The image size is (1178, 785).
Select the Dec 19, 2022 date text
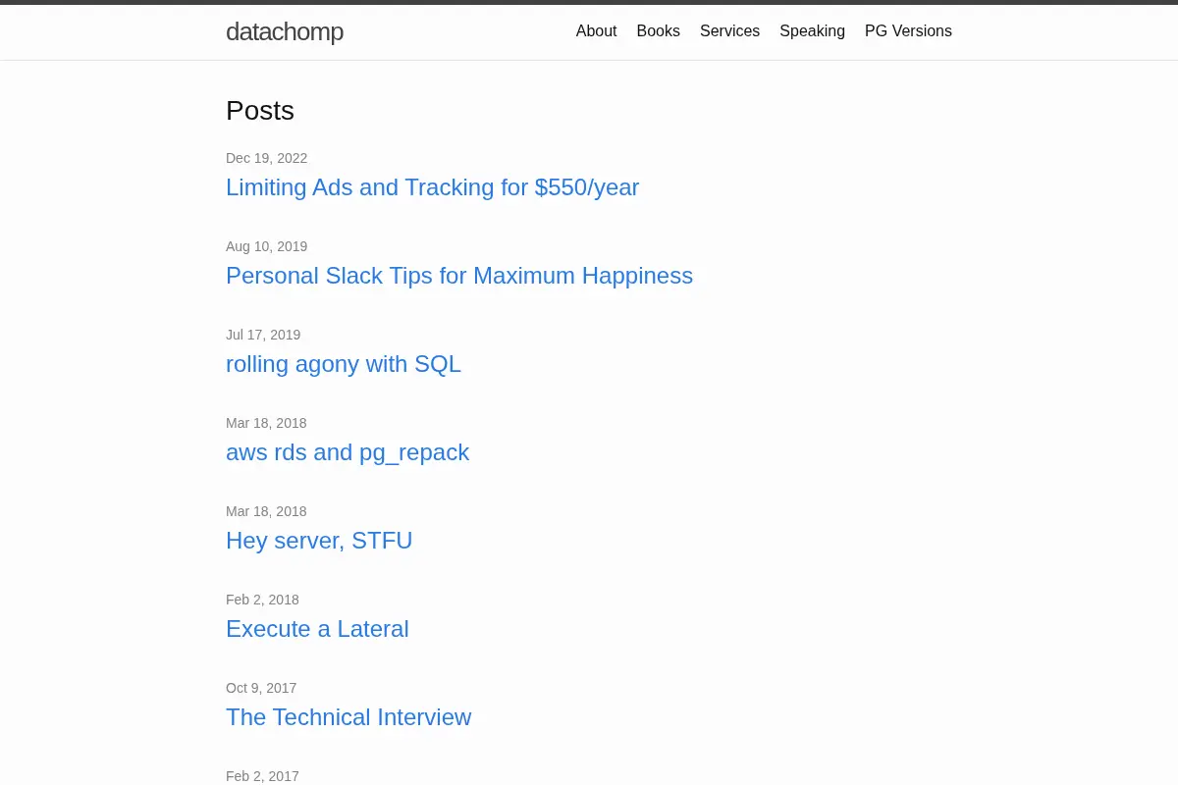coord(266,158)
